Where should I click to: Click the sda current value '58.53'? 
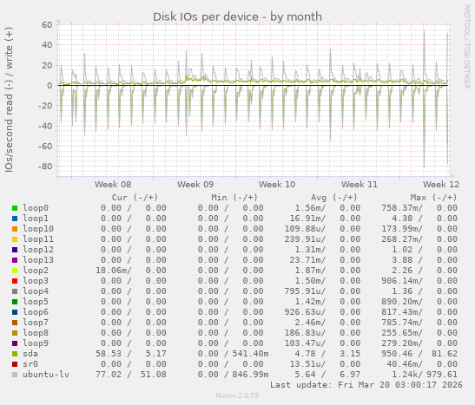click(109, 354)
